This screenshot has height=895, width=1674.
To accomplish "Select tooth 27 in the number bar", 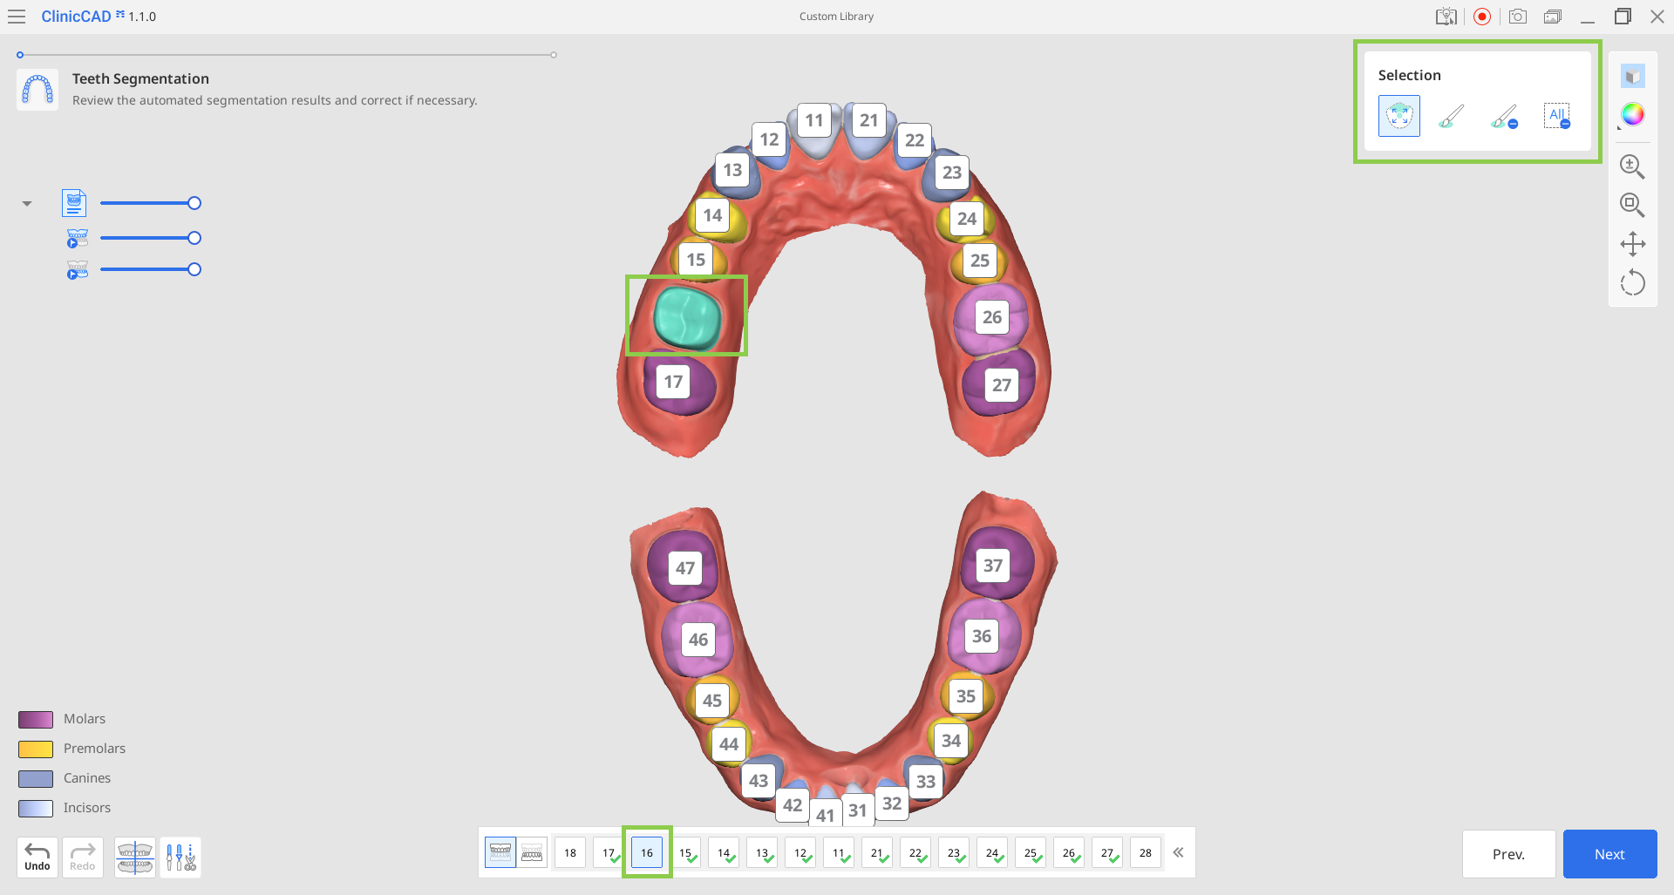I will [x=1107, y=852].
